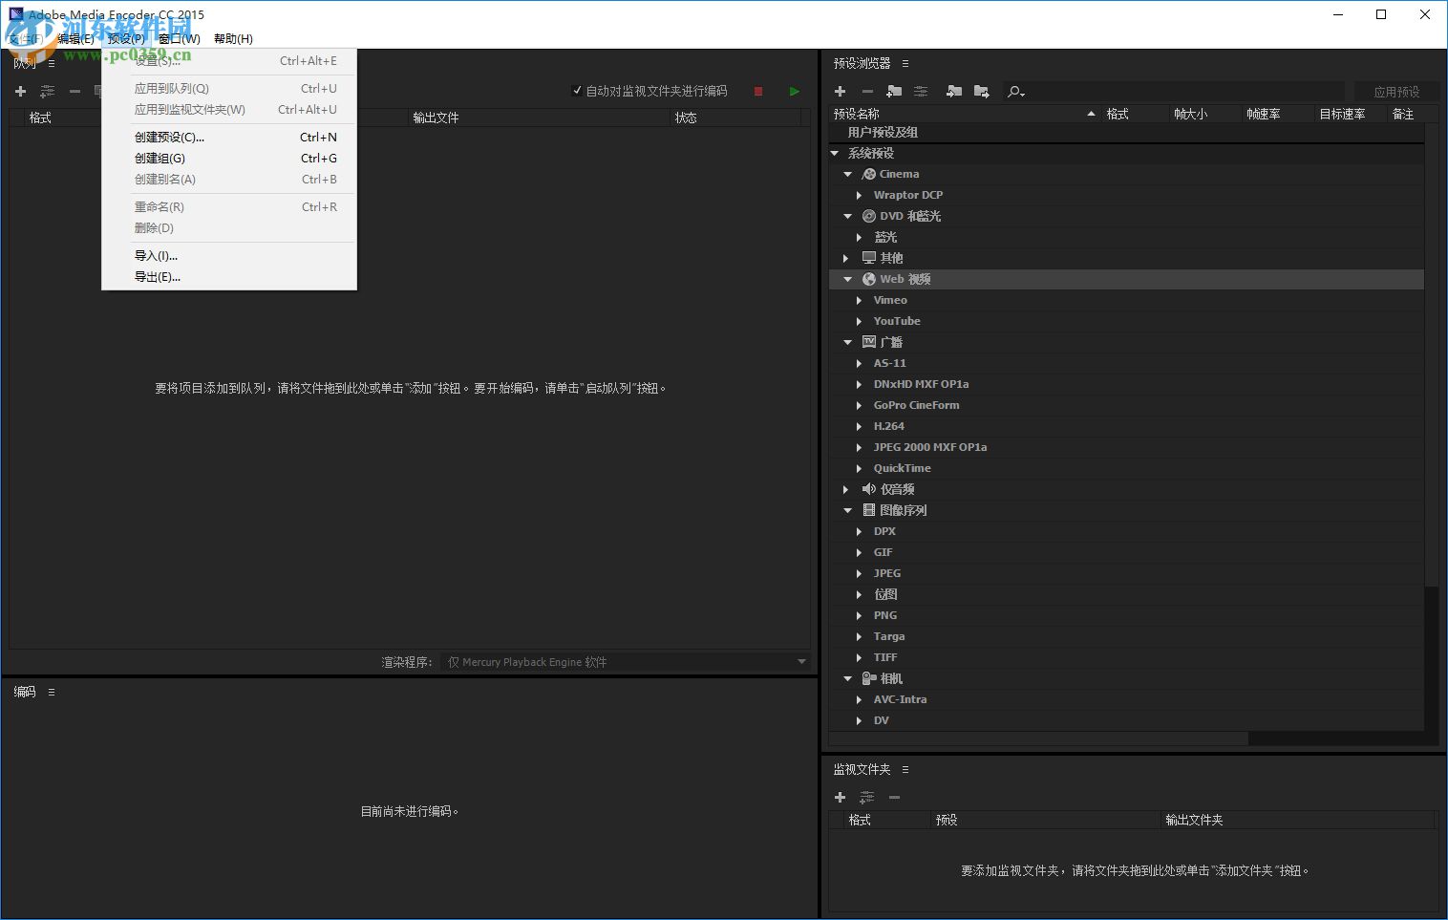Image resolution: width=1448 pixels, height=920 pixels.
Task: Open preset settings in the Preset Browser
Action: [x=920, y=91]
